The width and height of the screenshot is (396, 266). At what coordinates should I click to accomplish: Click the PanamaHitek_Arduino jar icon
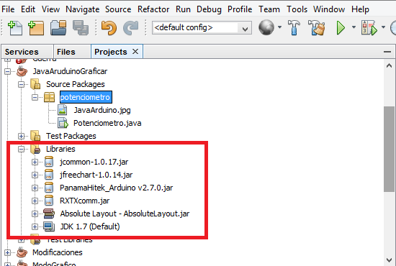pos(49,188)
